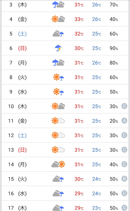Click the reliability C badge on day 10

point(124,106)
